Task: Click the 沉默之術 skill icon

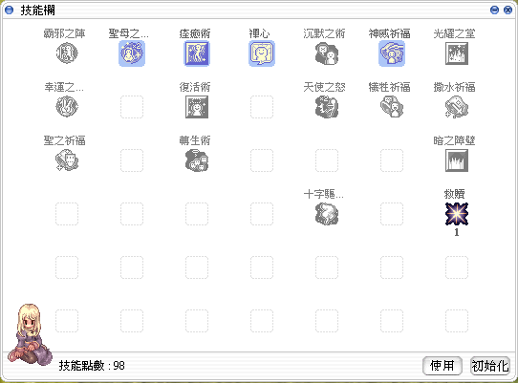Action: click(x=327, y=53)
